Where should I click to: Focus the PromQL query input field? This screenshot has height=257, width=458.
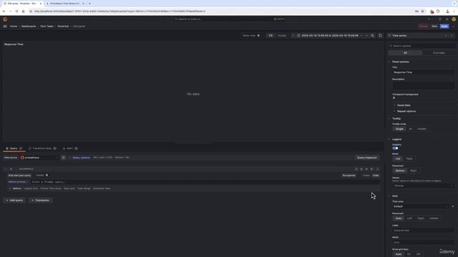click(x=205, y=182)
